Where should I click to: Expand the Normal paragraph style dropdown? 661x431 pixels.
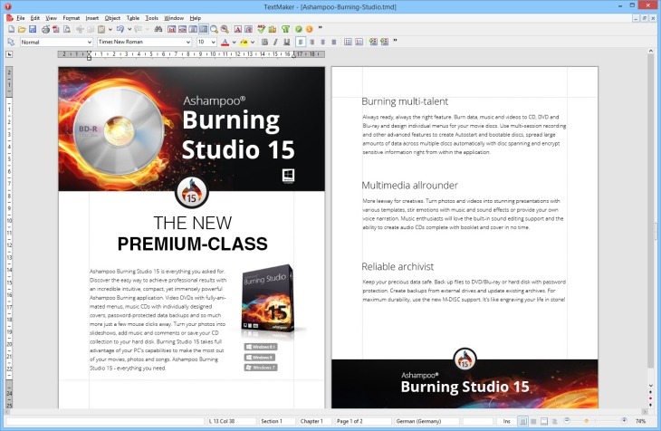point(91,42)
